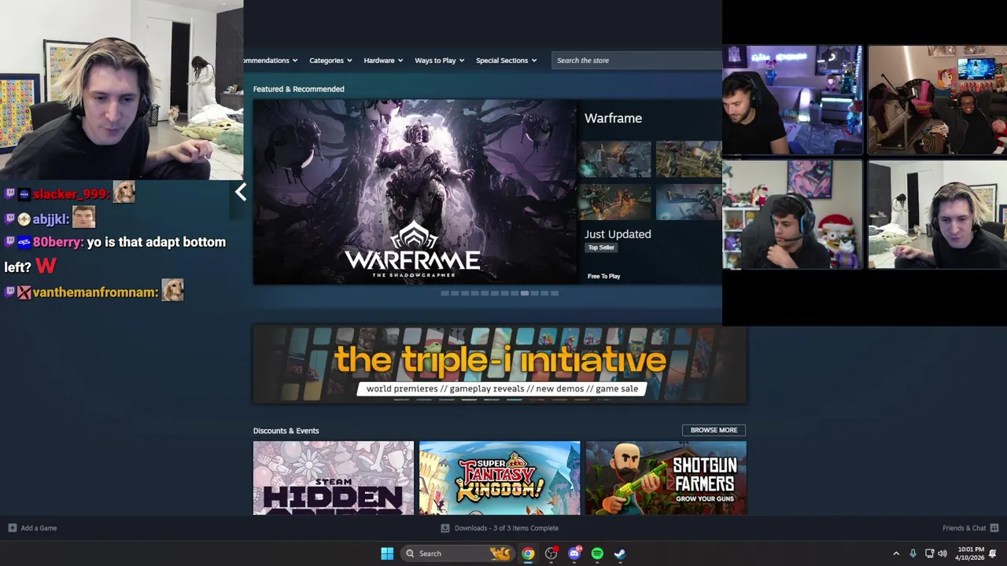
Task: Go to previous featured carousel item
Action: tap(241, 192)
